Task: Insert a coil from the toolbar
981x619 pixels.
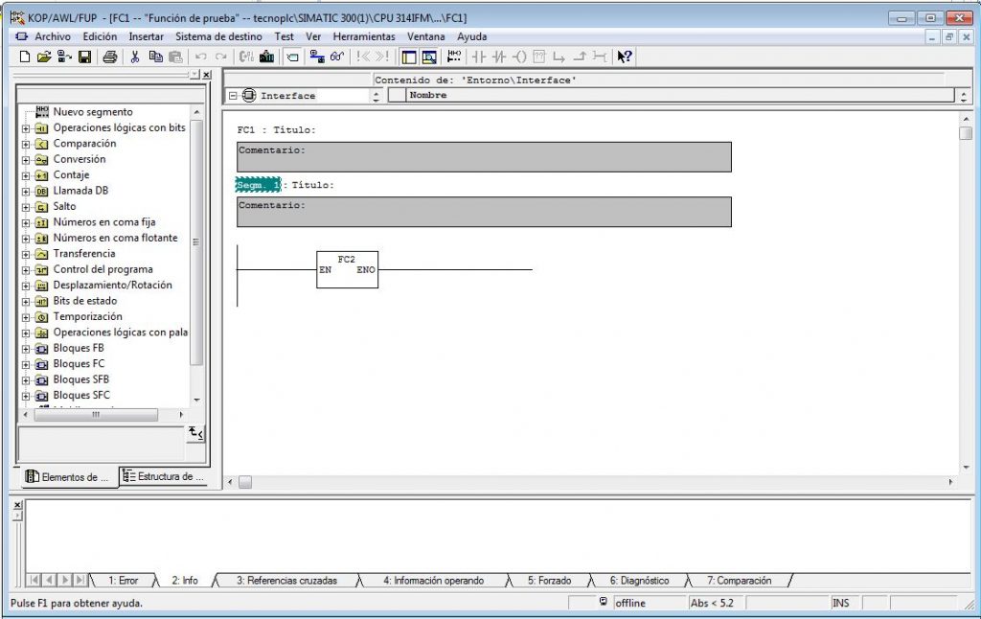Action: tap(519, 57)
